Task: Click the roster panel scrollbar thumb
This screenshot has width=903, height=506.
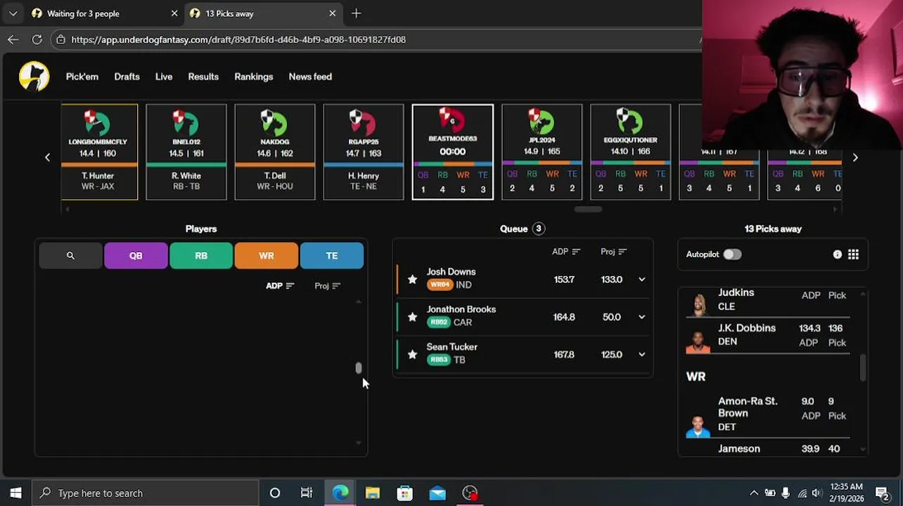Action: pyautogui.click(x=863, y=368)
